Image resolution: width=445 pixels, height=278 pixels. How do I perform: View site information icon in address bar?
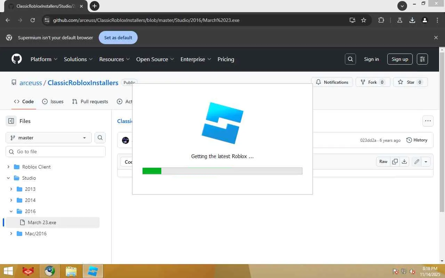(x=47, y=20)
